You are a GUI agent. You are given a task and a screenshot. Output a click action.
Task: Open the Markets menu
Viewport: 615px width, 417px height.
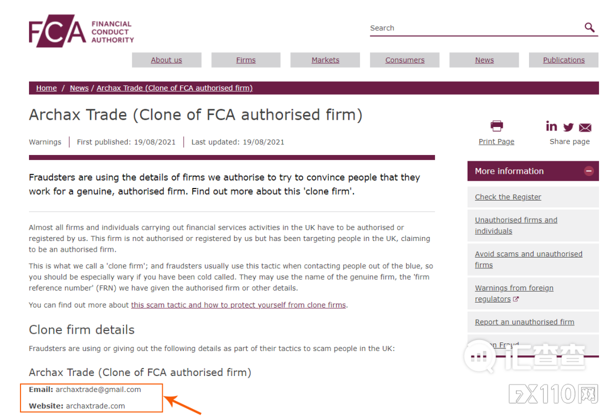325,60
